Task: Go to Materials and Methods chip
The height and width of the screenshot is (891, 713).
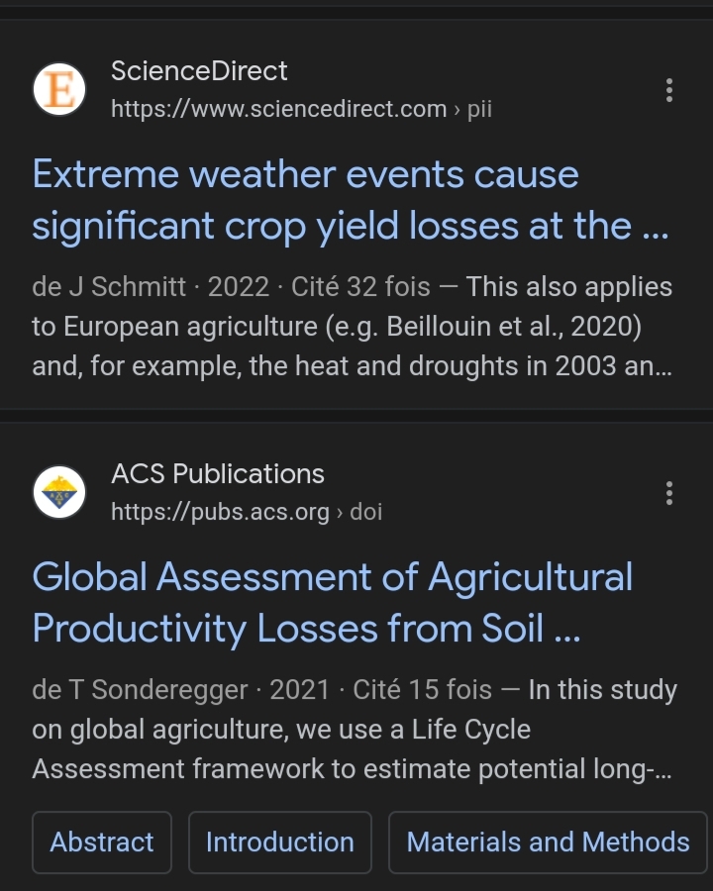Action: [x=548, y=842]
